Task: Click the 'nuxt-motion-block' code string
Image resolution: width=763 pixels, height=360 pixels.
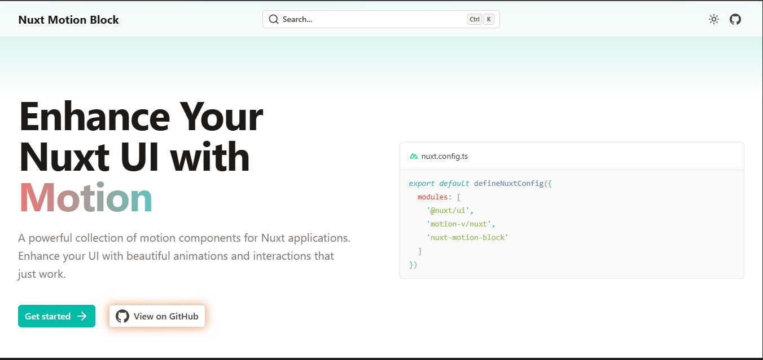Action: point(468,237)
